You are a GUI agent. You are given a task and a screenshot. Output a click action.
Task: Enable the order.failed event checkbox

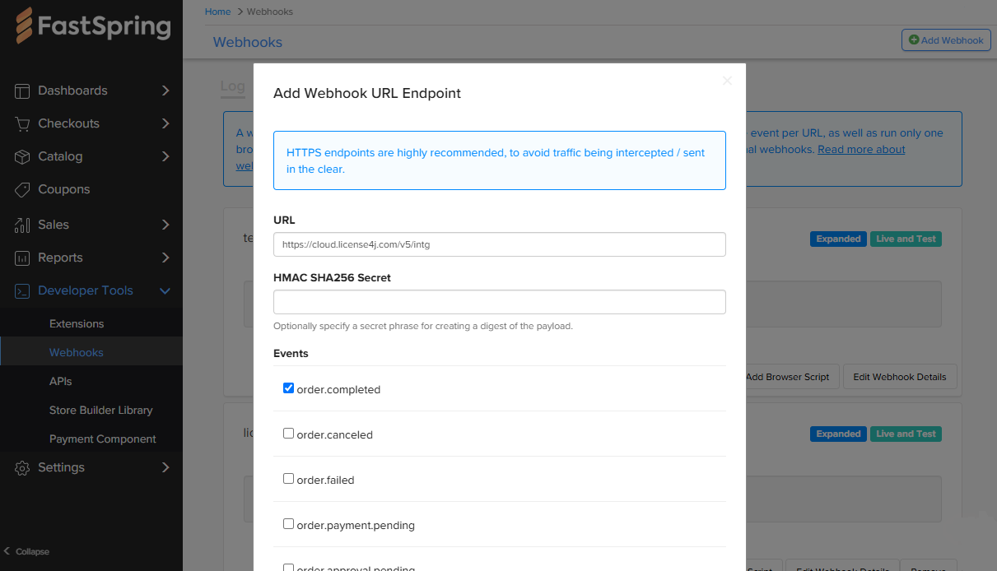click(288, 479)
